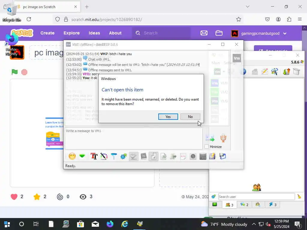Open the Mail app from the taskbar
Viewport: 307px width, 230px height.
(95, 224)
